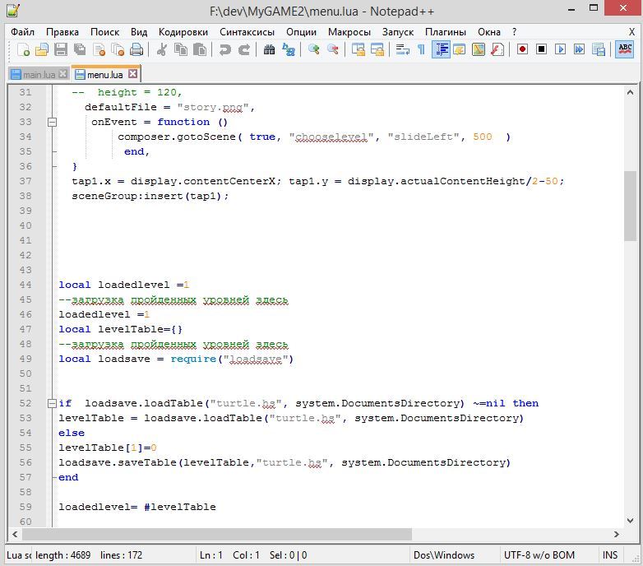
Task: Play back the recorded macro
Action: (x=560, y=49)
